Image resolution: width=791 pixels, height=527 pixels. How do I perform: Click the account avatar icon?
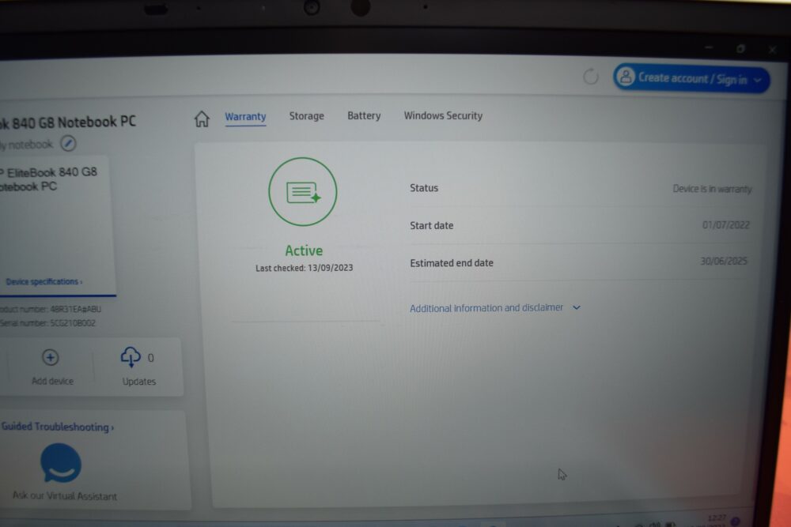point(626,77)
